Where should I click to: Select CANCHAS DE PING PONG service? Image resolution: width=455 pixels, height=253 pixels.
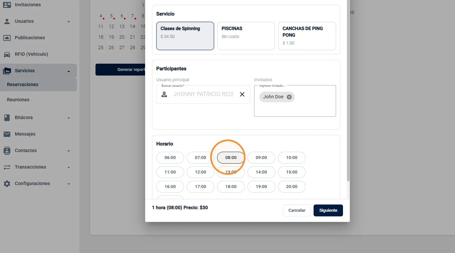307,36
